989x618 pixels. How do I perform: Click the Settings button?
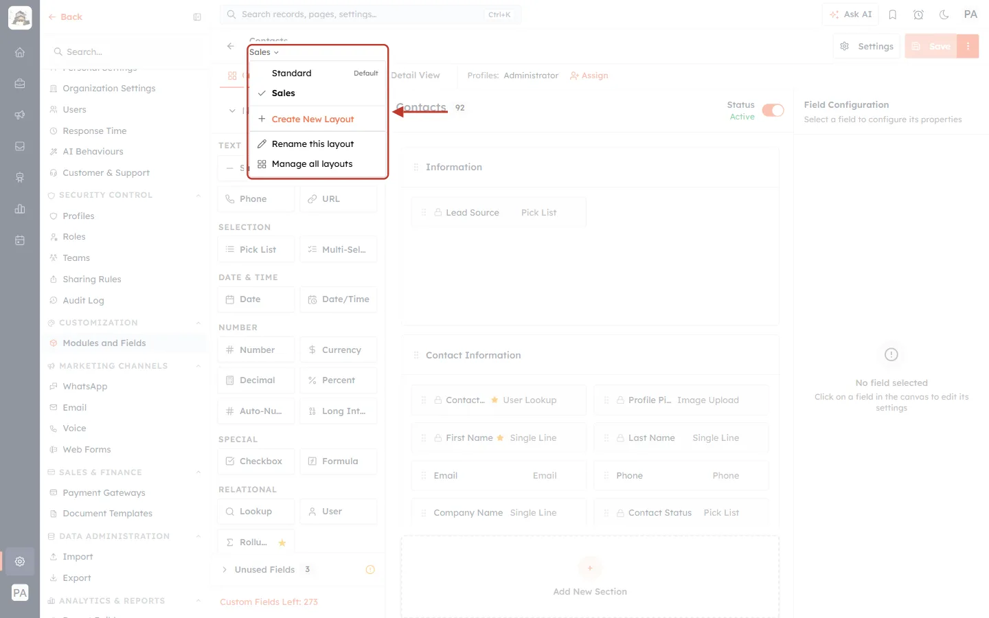867,46
